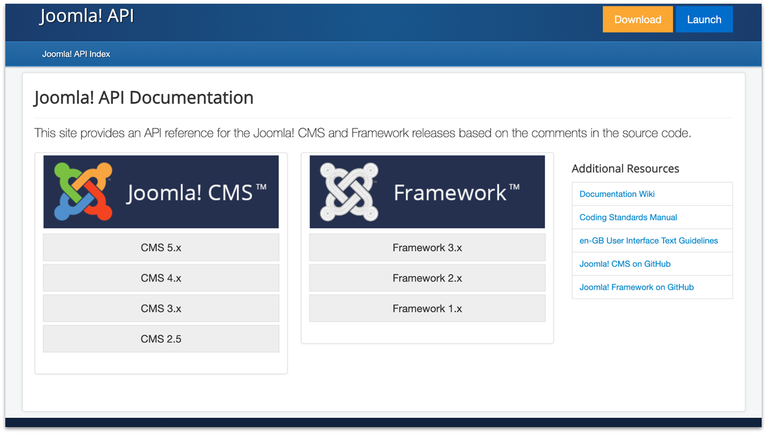Open CMS 2.5 documentation

pos(161,339)
